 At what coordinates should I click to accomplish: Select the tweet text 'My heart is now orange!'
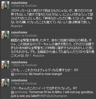pos(46,74)
